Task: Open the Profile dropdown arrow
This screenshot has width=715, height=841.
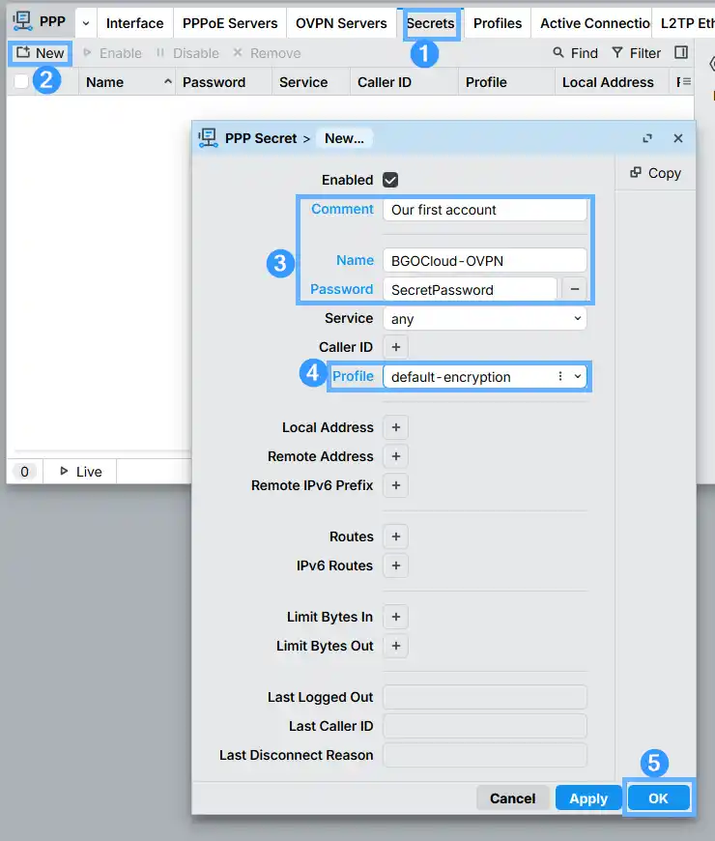Action: [578, 377]
